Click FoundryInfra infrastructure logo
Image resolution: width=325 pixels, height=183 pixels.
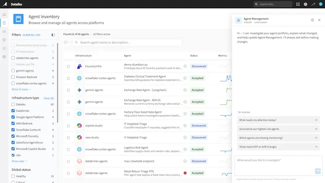[x=79, y=66]
